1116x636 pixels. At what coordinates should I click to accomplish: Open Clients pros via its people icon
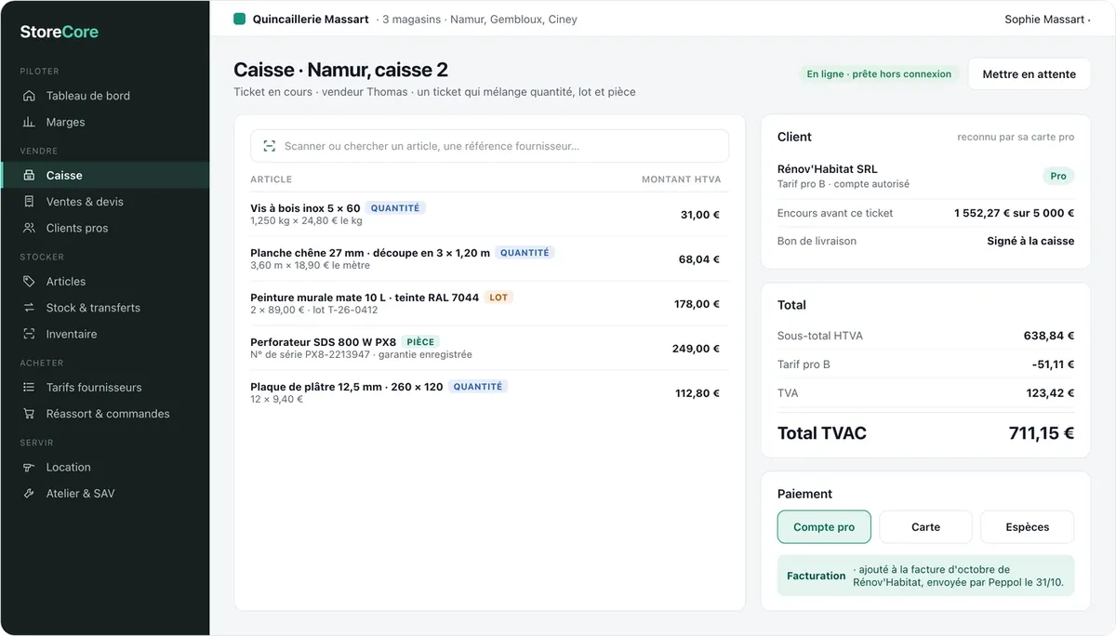coord(29,228)
